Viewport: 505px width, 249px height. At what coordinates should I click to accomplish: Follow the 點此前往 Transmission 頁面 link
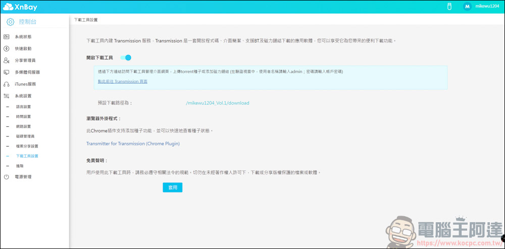click(x=123, y=81)
